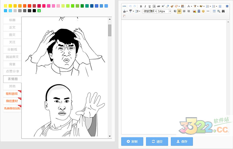
Task: Open the 微信素材 link
Action: (x=12, y=101)
